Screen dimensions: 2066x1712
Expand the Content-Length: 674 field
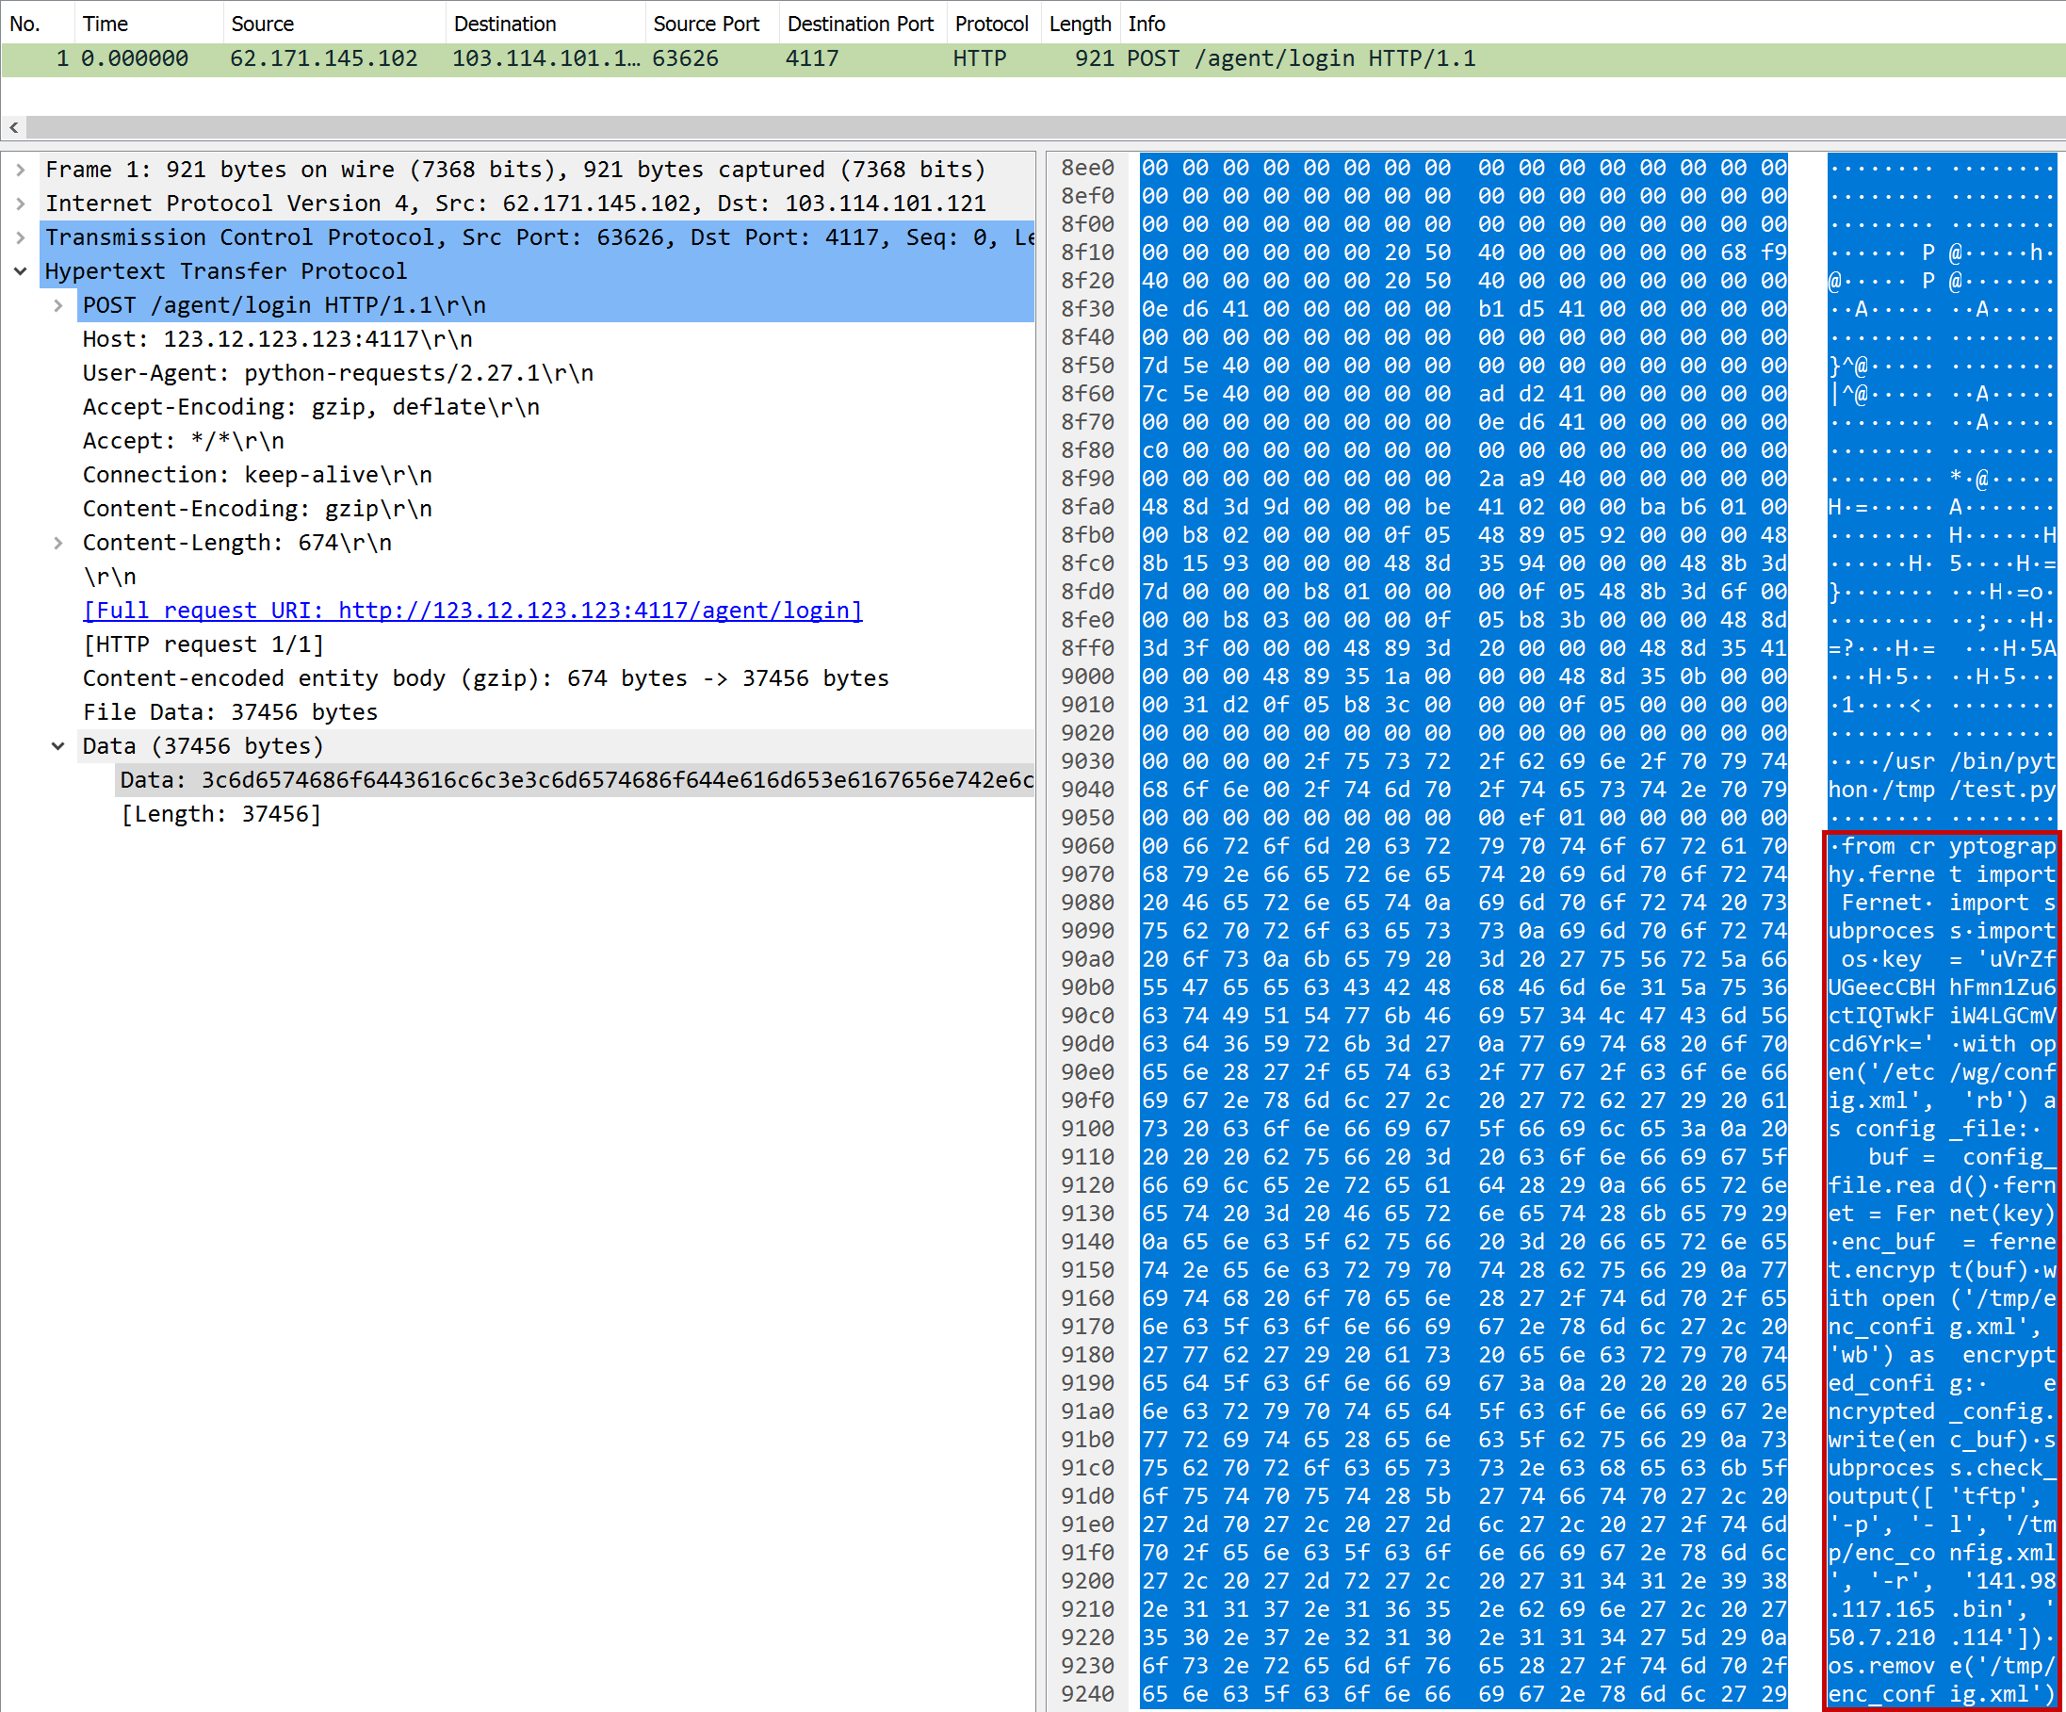pyautogui.click(x=58, y=543)
